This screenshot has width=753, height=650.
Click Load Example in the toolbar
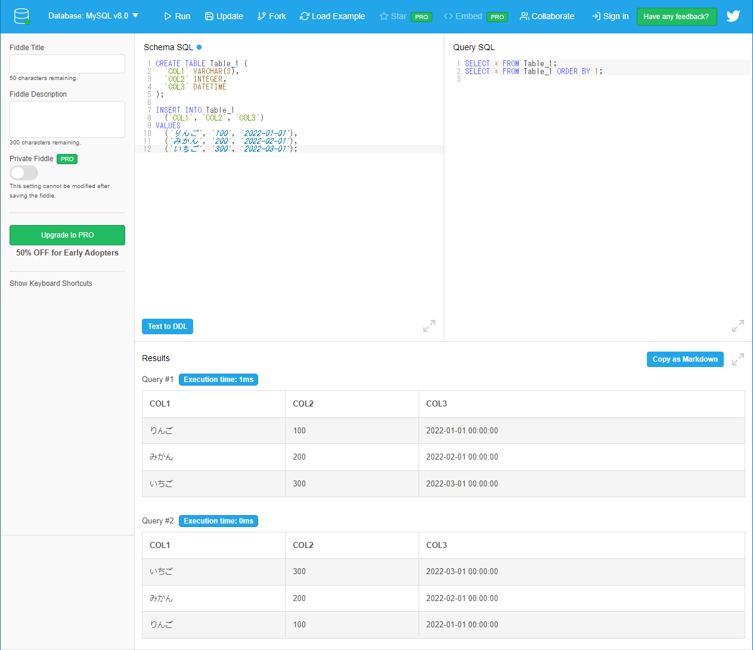pos(333,16)
